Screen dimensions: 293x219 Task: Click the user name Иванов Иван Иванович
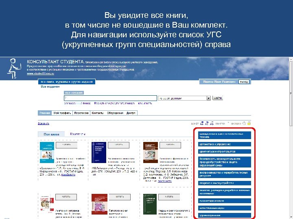coord(219,82)
